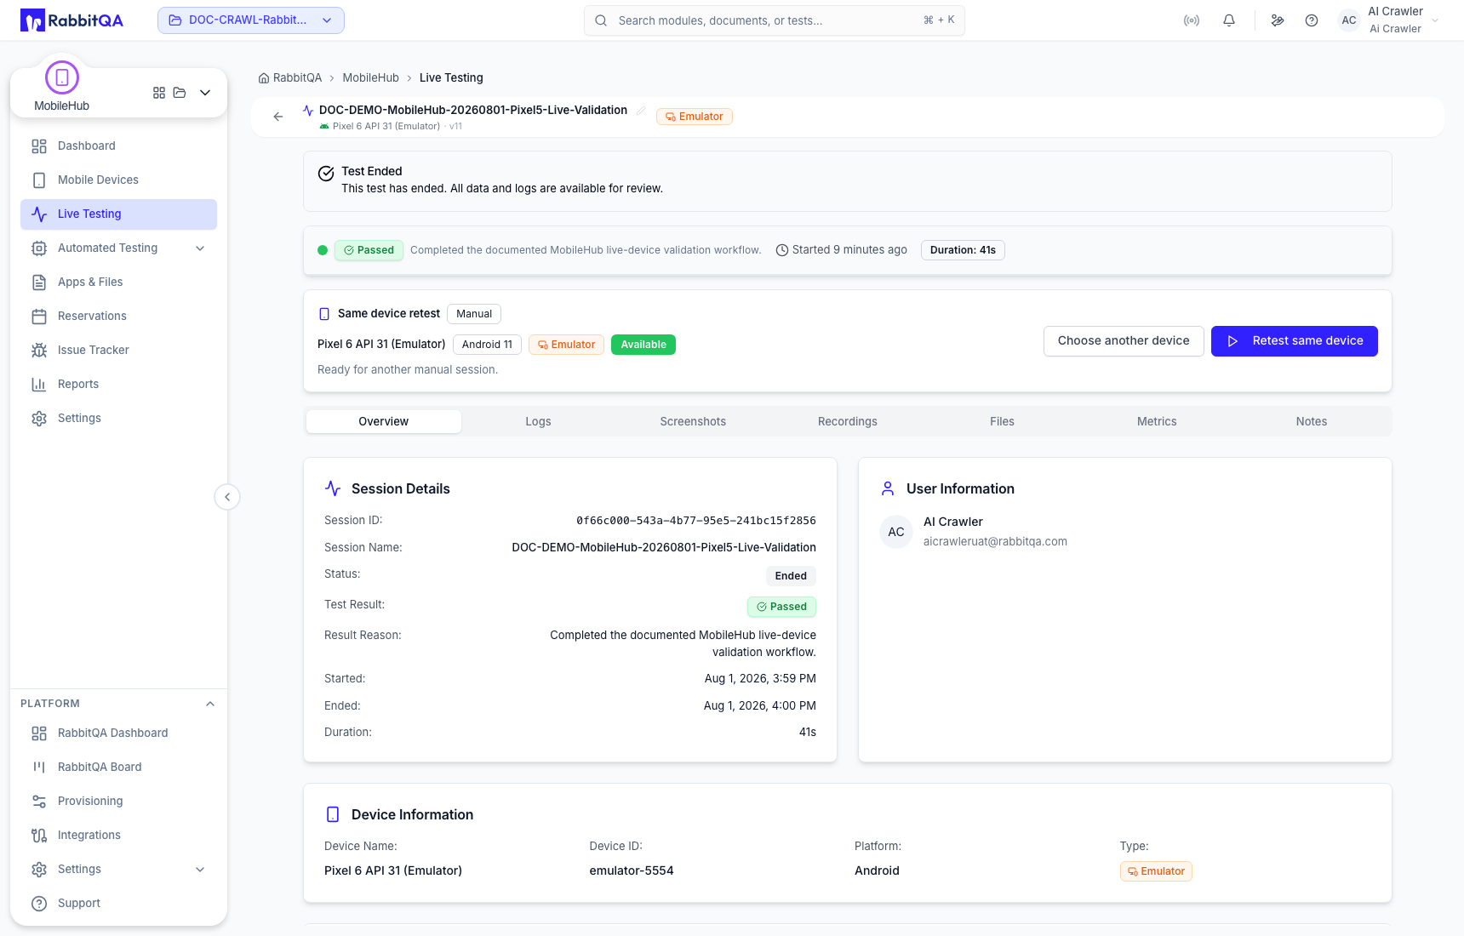Go back with the left arrow
The height and width of the screenshot is (936, 1464).
point(278,117)
